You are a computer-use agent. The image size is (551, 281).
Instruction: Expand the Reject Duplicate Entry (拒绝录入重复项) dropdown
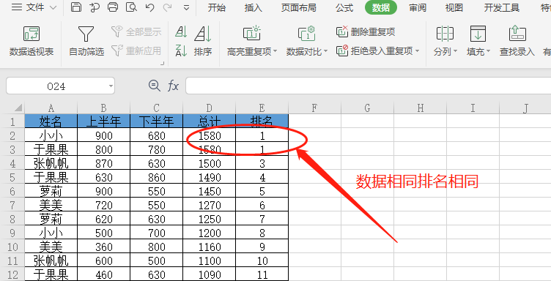point(417,51)
